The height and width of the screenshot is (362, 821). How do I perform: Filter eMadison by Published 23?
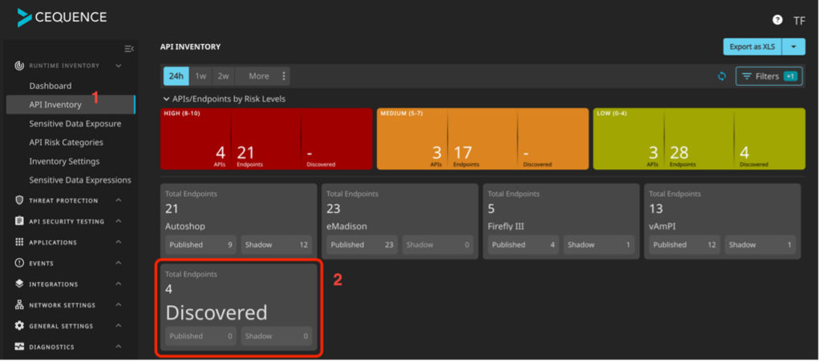click(x=362, y=245)
